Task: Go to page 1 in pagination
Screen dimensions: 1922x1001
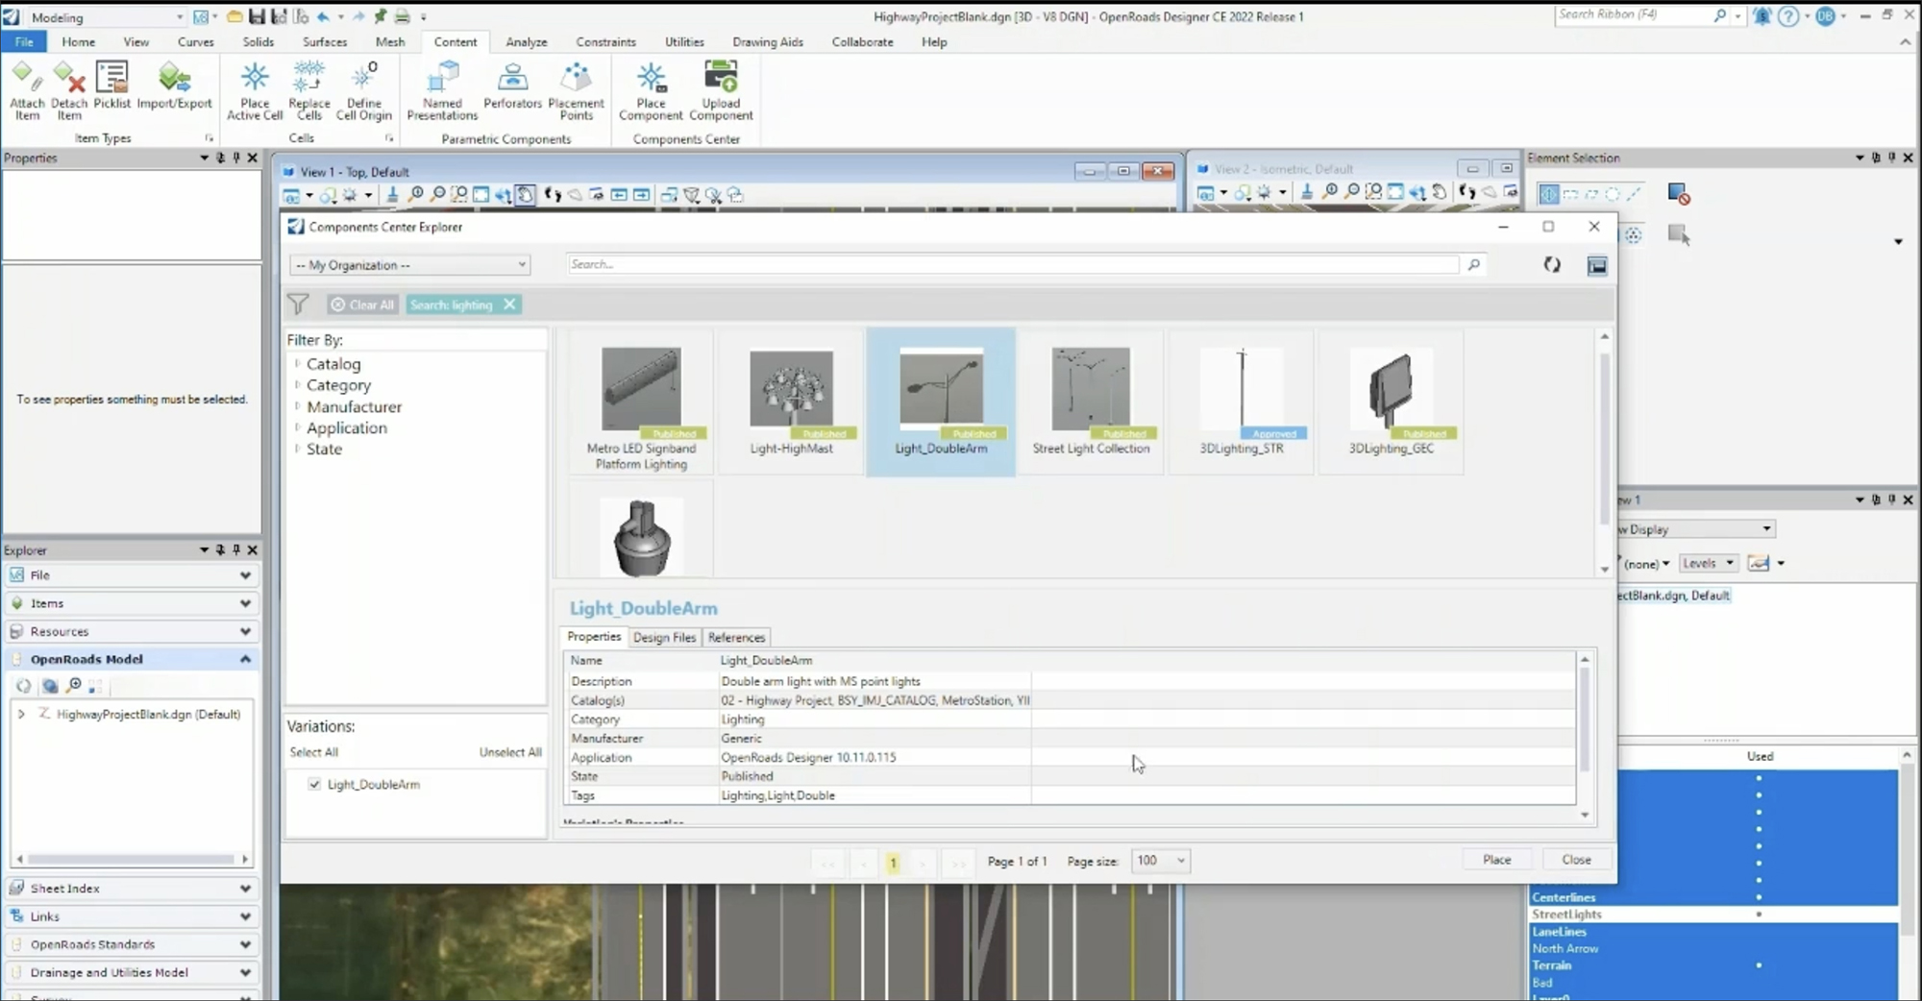Action: (x=893, y=862)
